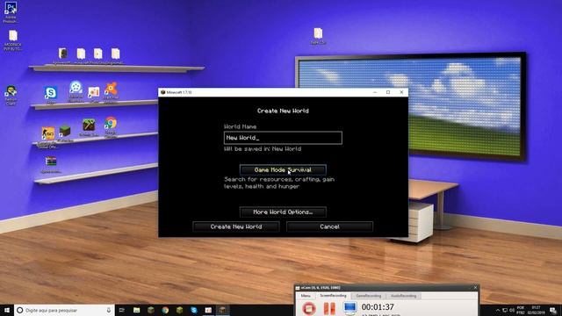This screenshot has width=562, height=316.
Task: Open the oCam Menu tab
Action: pyautogui.click(x=306, y=296)
